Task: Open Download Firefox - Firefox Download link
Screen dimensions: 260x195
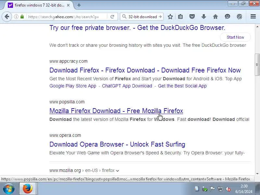Action: pos(145,70)
